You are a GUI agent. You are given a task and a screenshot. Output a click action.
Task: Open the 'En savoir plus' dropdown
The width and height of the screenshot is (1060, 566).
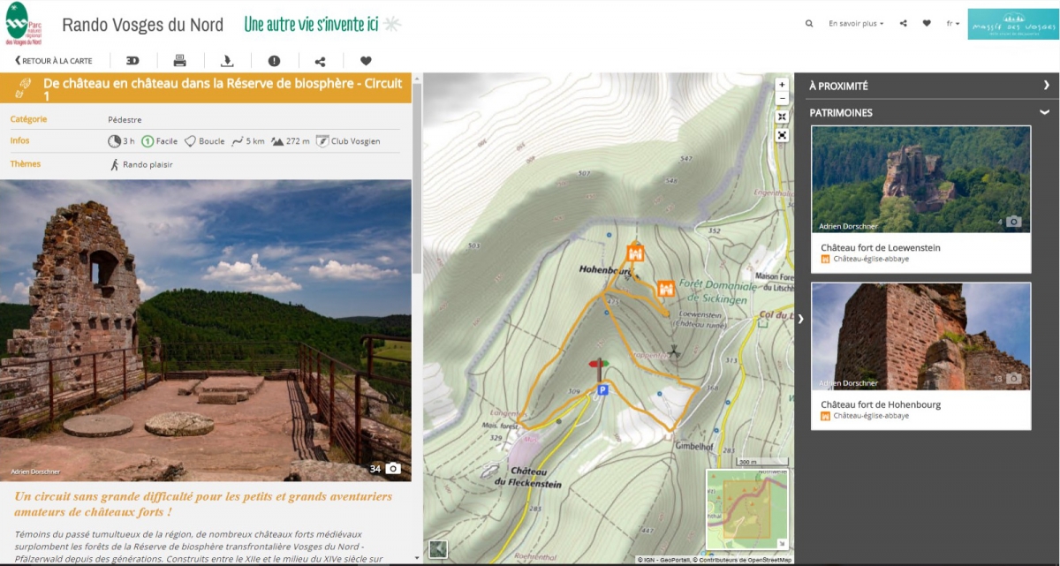pyautogui.click(x=856, y=24)
